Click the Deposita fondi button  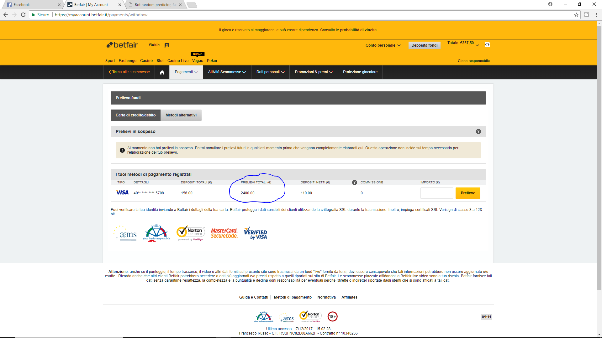(424, 45)
